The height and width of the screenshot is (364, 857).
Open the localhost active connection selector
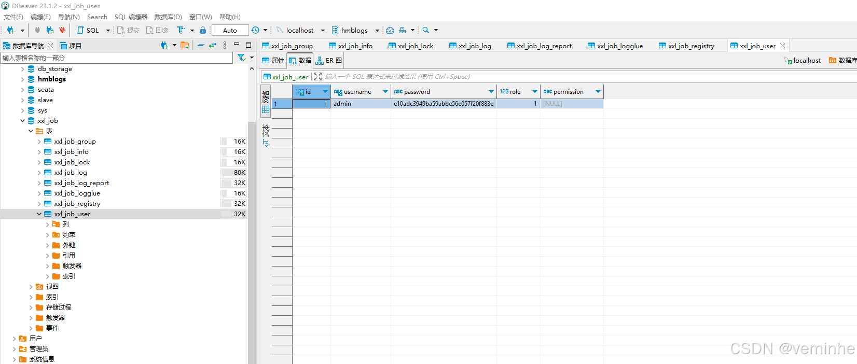click(300, 30)
